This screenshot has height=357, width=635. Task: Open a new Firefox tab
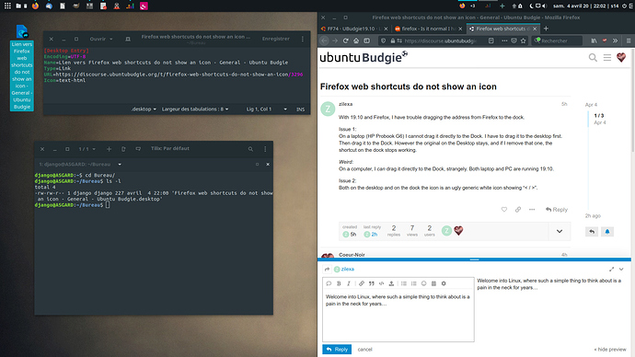(546, 29)
